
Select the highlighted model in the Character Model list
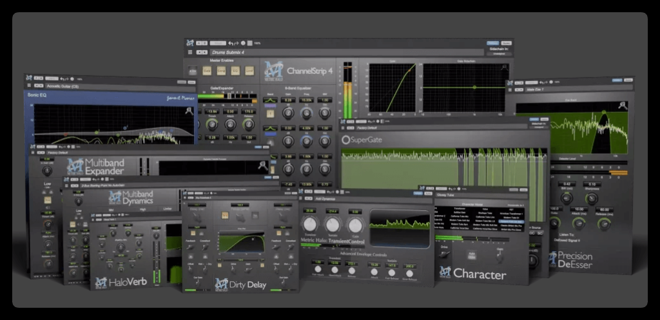click(x=512, y=221)
